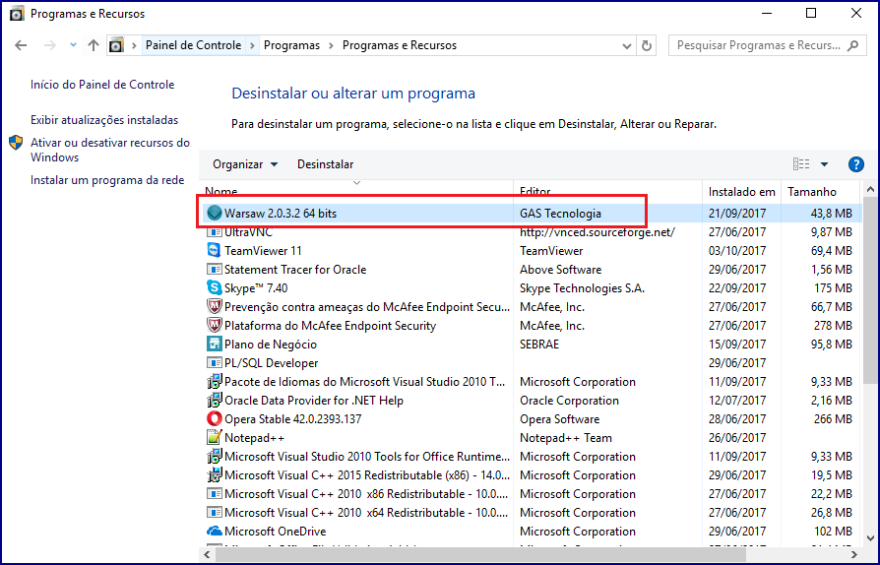Click Programas breadcrumb
This screenshot has width=880, height=565.
point(291,45)
